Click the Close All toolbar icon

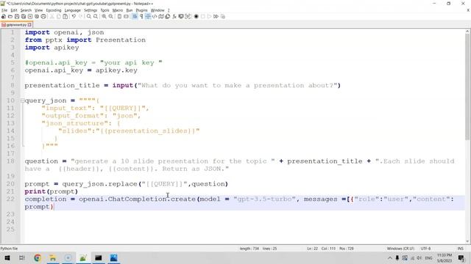point(37,16)
